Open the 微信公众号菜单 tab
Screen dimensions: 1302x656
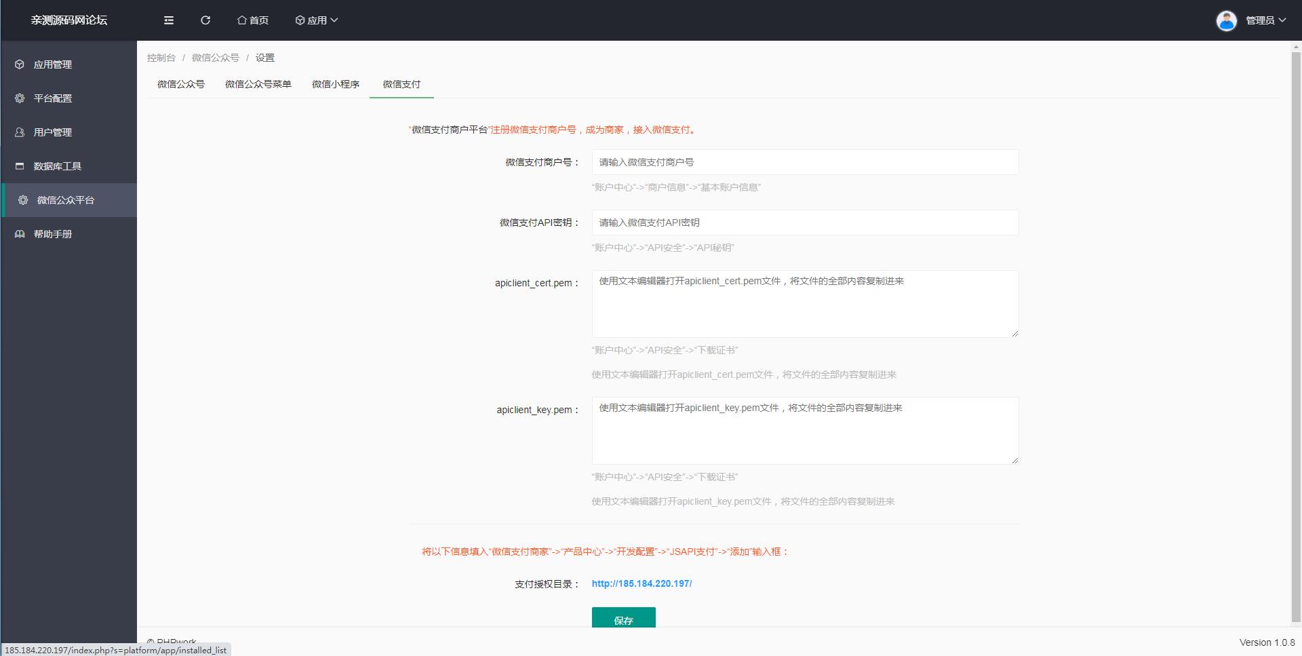click(x=258, y=84)
